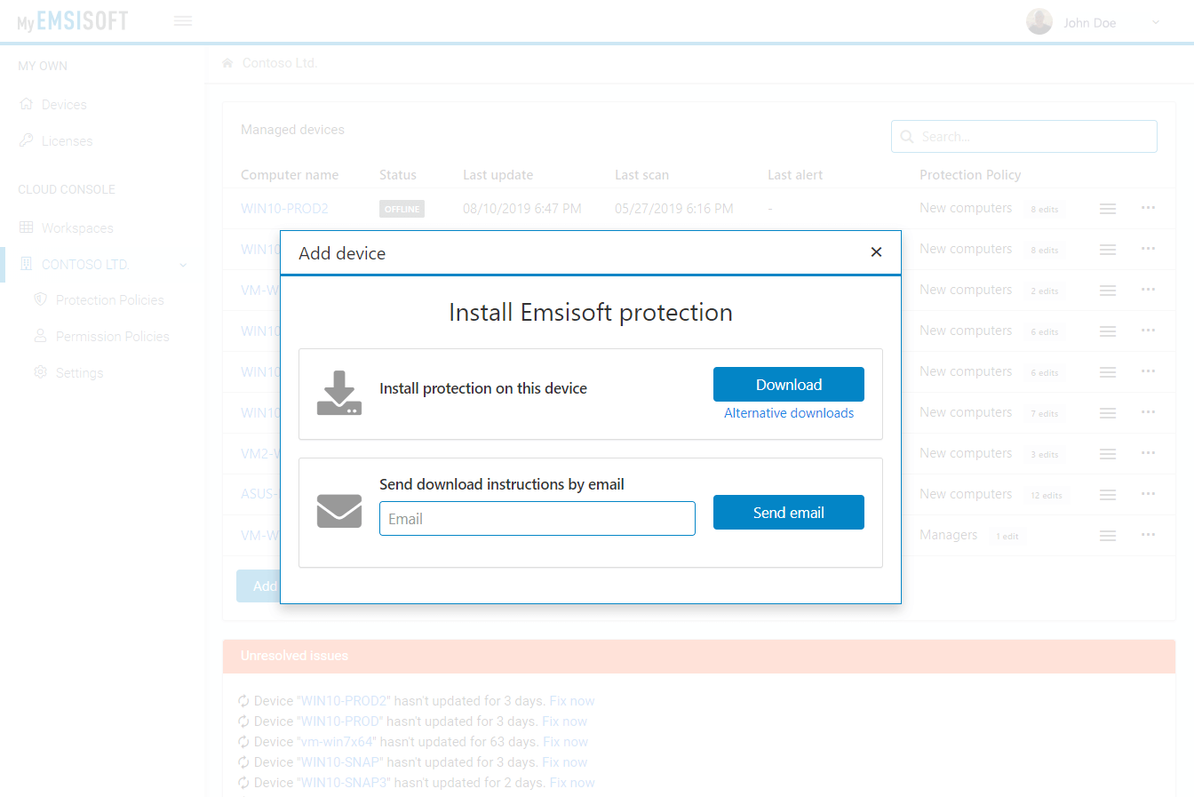This screenshot has width=1194, height=797.
Task: Open Workspaces in the sidebar
Action: [x=77, y=228]
